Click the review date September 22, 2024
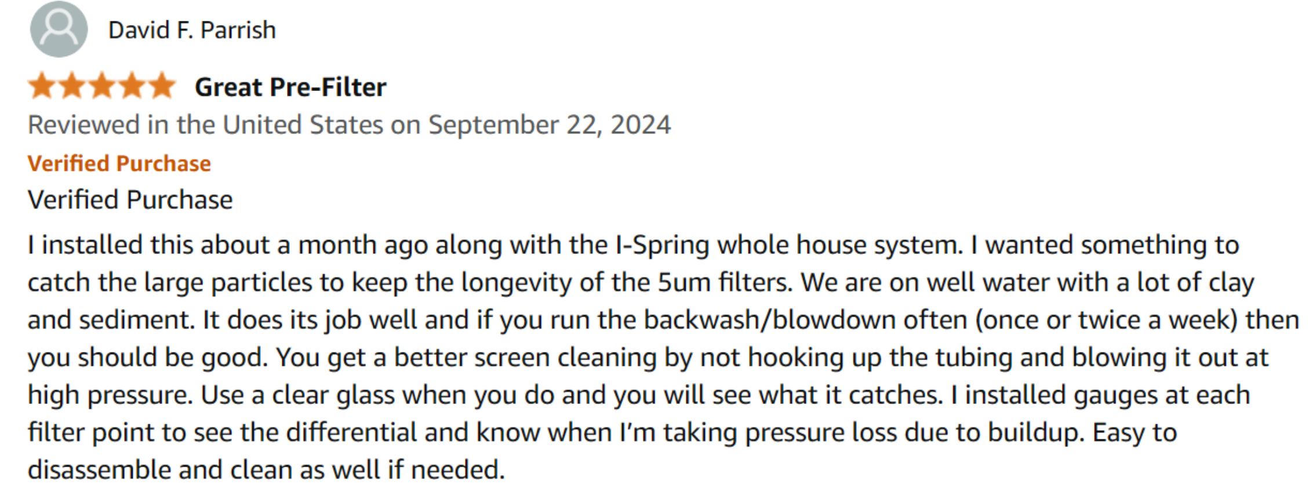 coord(549,125)
